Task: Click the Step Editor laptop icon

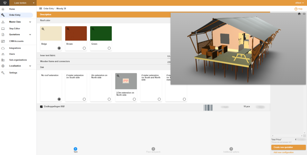Action: pyautogui.click(x=3, y=28)
